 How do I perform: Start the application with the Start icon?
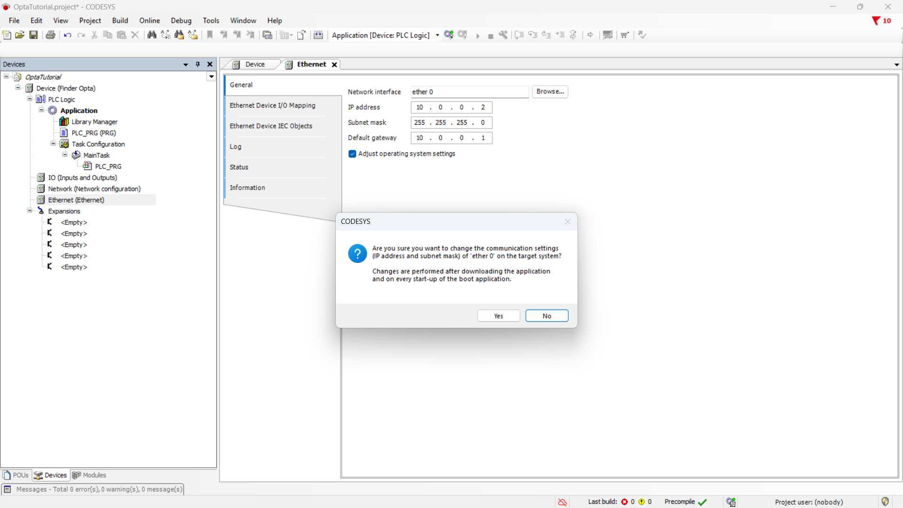coord(478,35)
